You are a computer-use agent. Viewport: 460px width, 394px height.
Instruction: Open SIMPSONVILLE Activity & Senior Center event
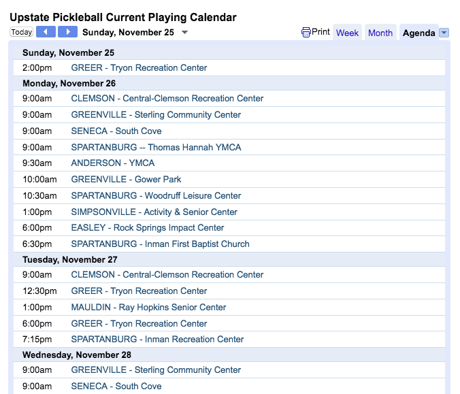tap(154, 212)
